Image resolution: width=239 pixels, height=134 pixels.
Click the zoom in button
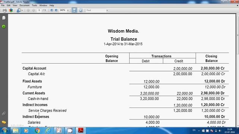[x=56, y=10]
